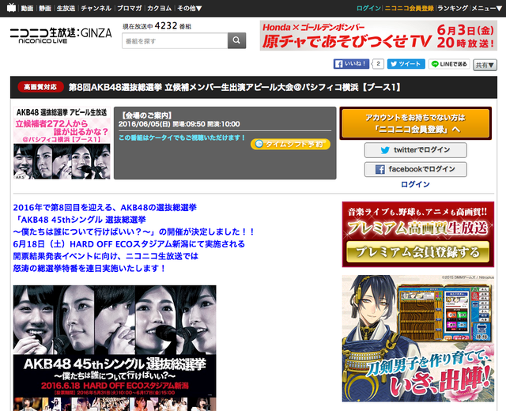Viewport: 506px width, 411px height.
Task: Click the プレミアム会員登録する button
Action: coord(418,252)
